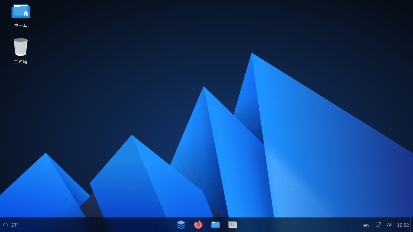
Task: Click the network status tray icon
Action: coord(378,225)
